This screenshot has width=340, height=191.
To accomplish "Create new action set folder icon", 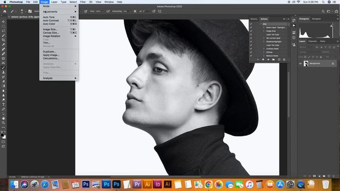I will pyautogui.click(x=274, y=59).
